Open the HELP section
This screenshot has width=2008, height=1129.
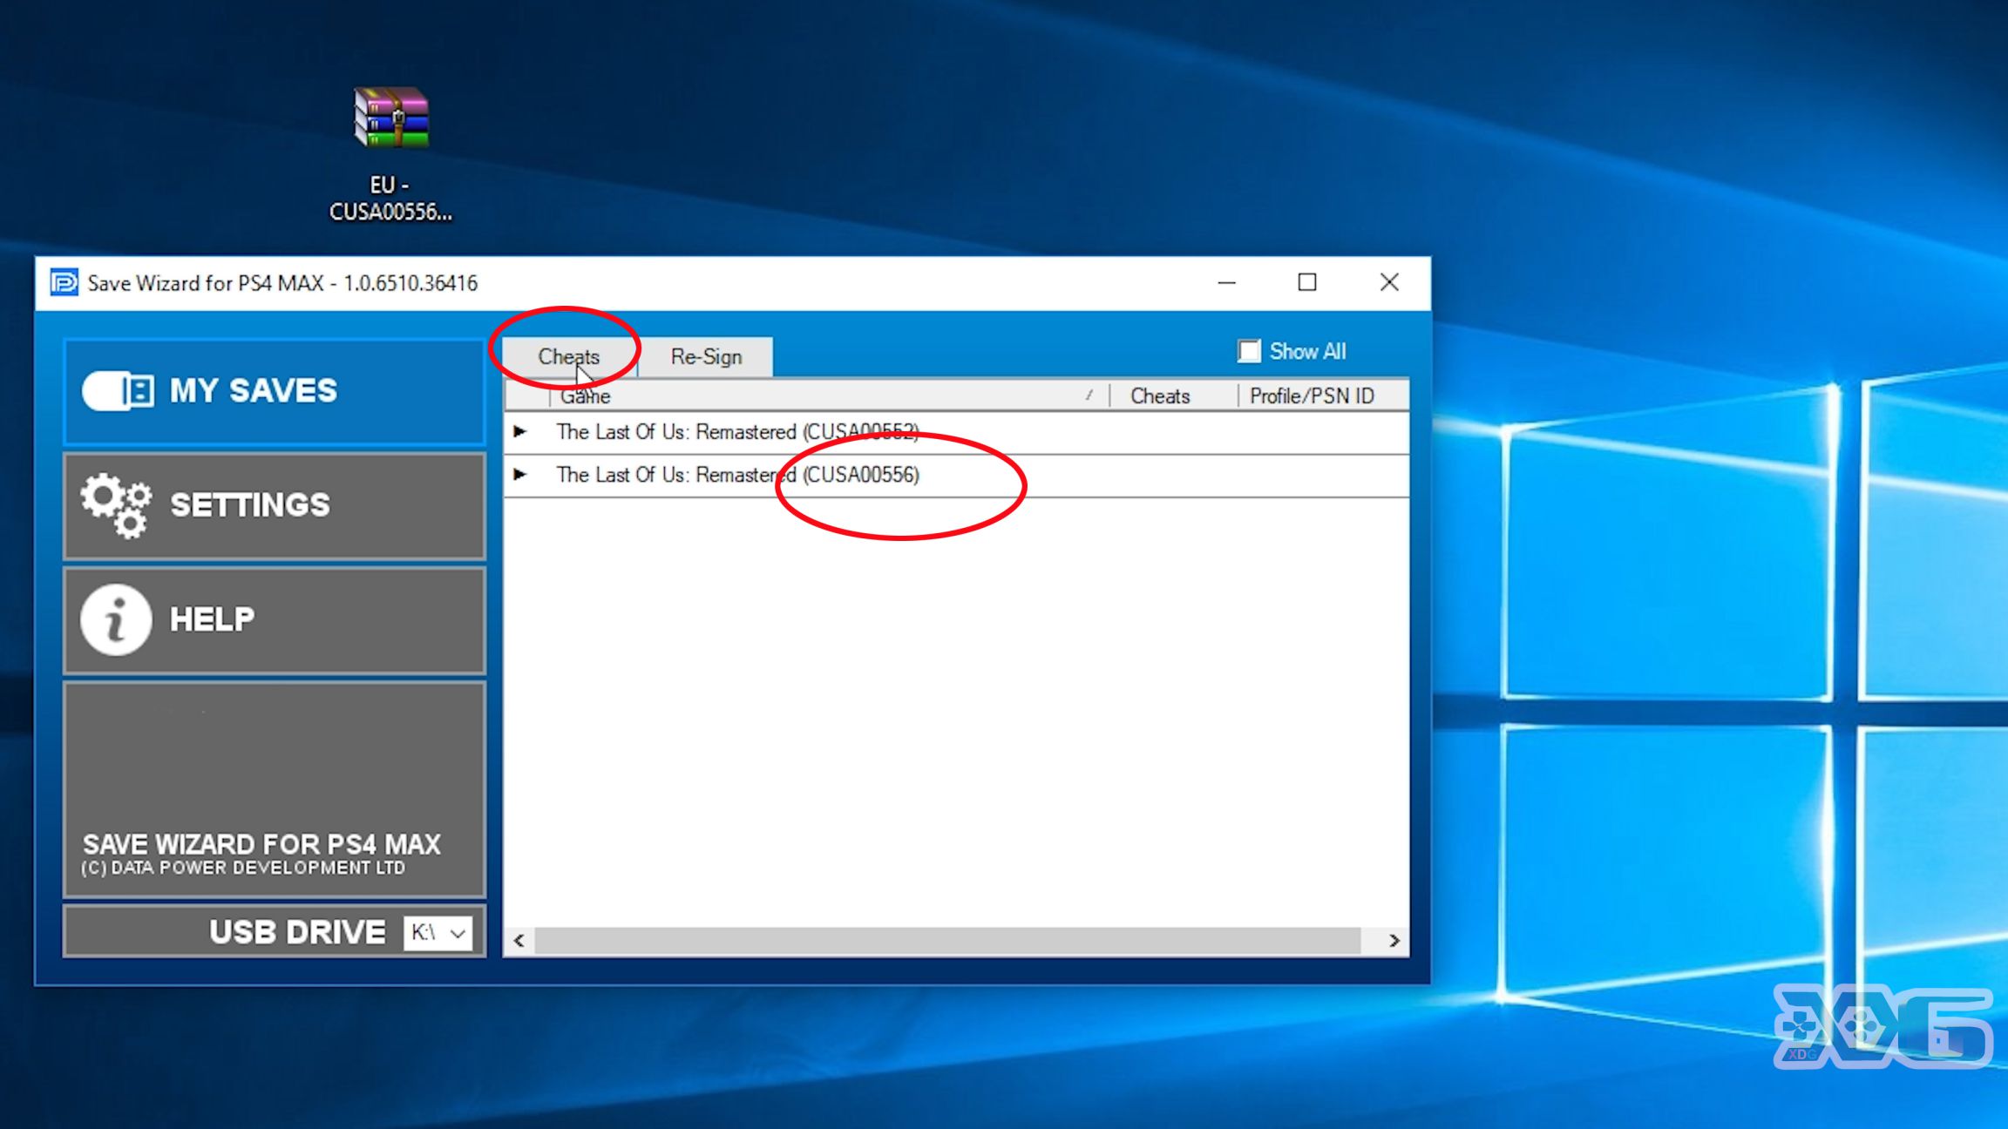pos(275,620)
